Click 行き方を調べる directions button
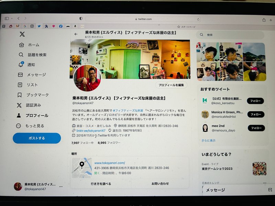Image resolution: width=275 pixels, height=206 pixels. pos(101,184)
